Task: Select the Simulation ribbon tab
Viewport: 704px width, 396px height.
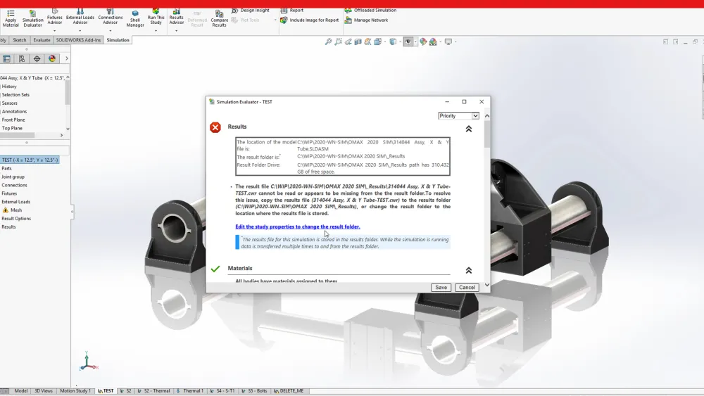Action: [118, 40]
